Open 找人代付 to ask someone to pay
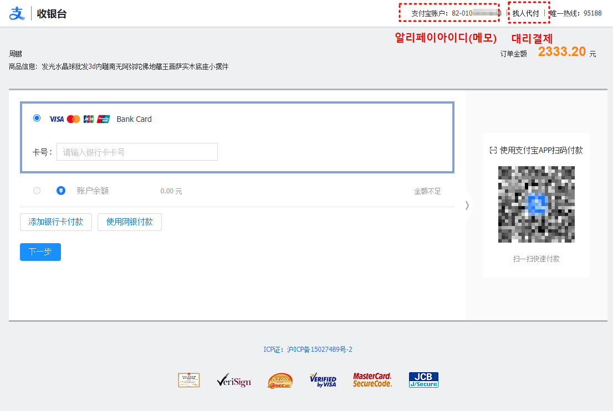Screen dimensions: 613x411 click(528, 12)
